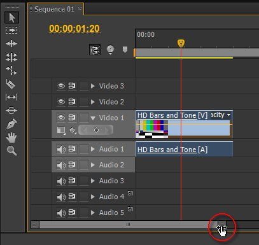Expand the Audio 1 track
This screenshot has height=245, width=259.
[x=93, y=149]
